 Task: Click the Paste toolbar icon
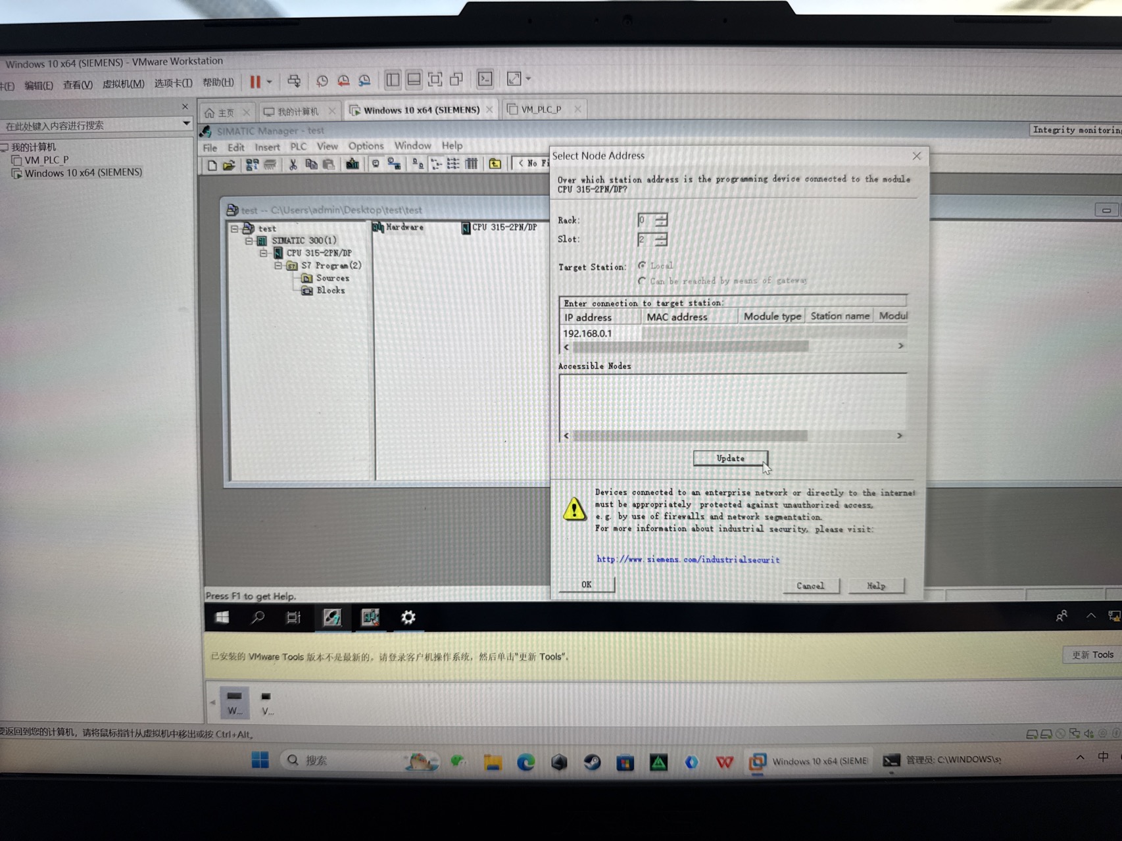pos(329,164)
